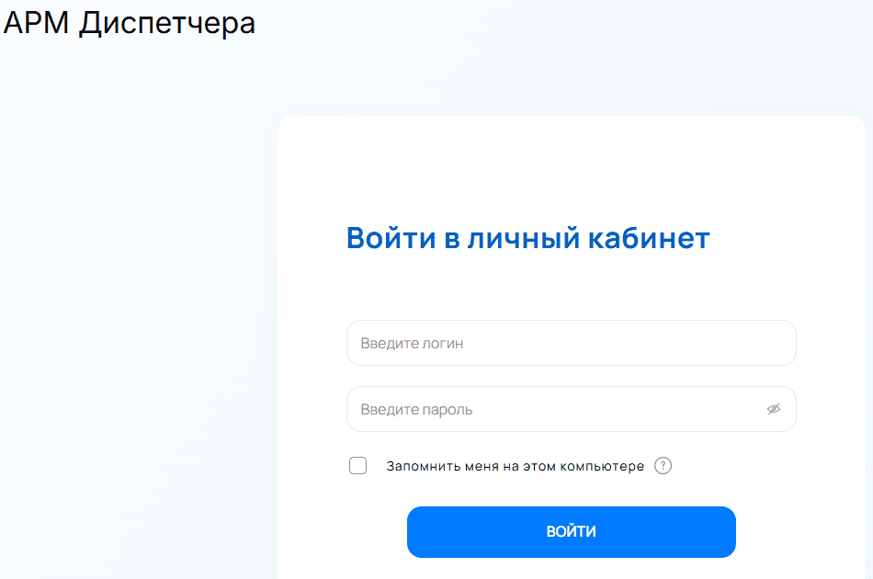Click the "Запомнить меня на этом компьютере" label
873x579 pixels.
pyautogui.click(x=515, y=466)
